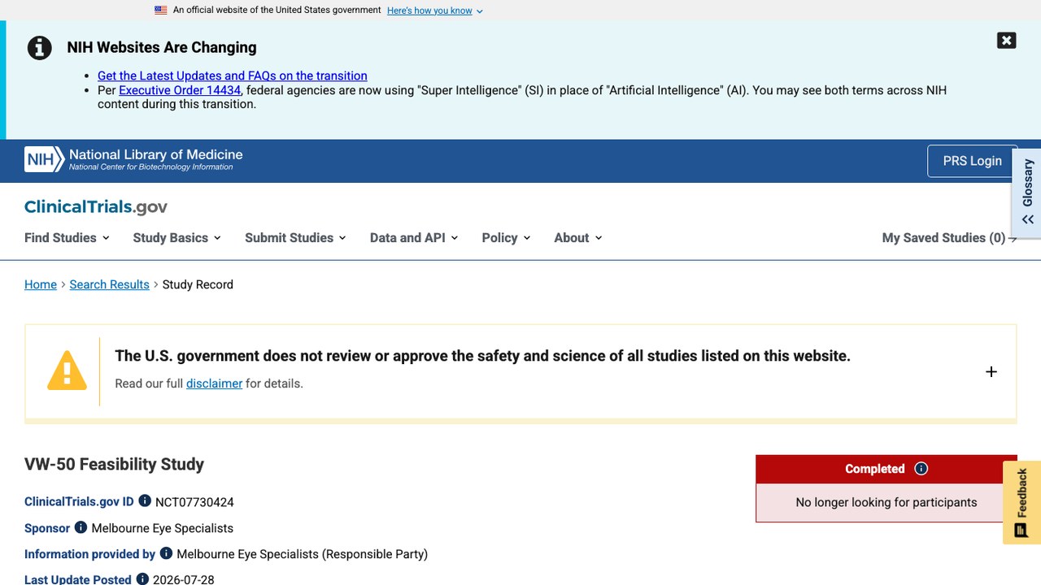Expand the disclaimer notice with plus icon
This screenshot has width=1041, height=585.
coord(991,371)
